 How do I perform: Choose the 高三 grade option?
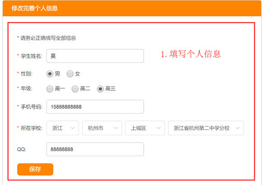click(100, 89)
